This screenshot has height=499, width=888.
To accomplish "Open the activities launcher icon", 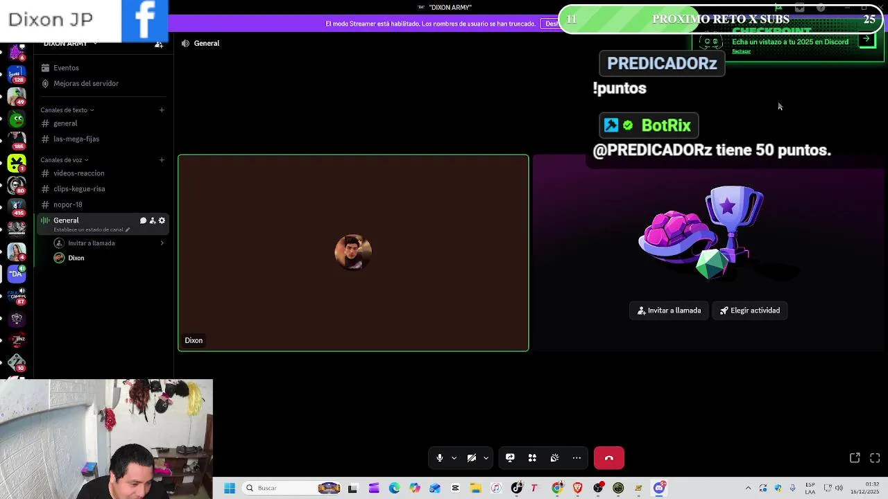I will [532, 458].
